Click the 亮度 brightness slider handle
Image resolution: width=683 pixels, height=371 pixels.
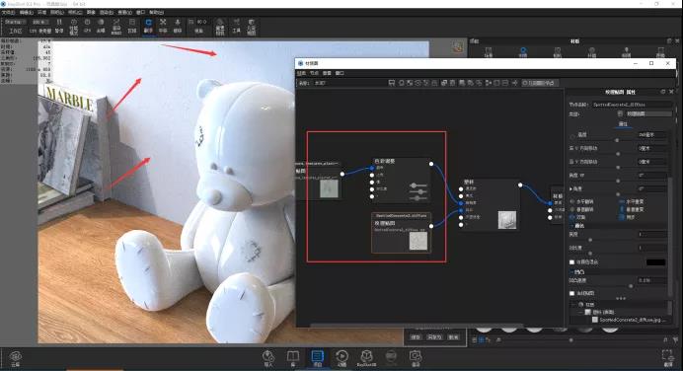pos(590,240)
